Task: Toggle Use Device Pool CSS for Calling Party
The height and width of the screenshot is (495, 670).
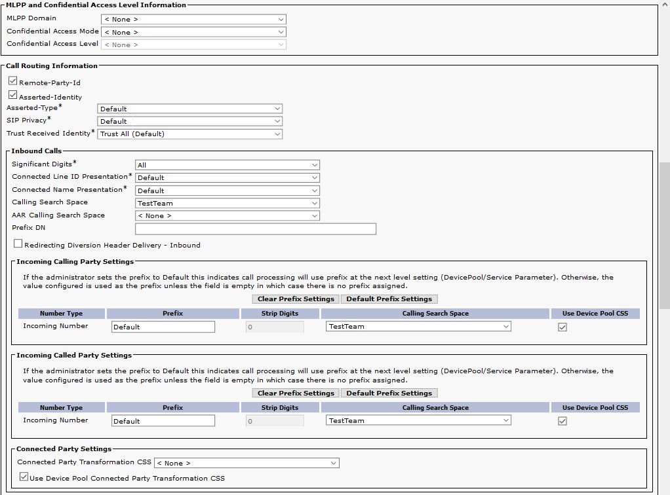Action: click(x=562, y=327)
